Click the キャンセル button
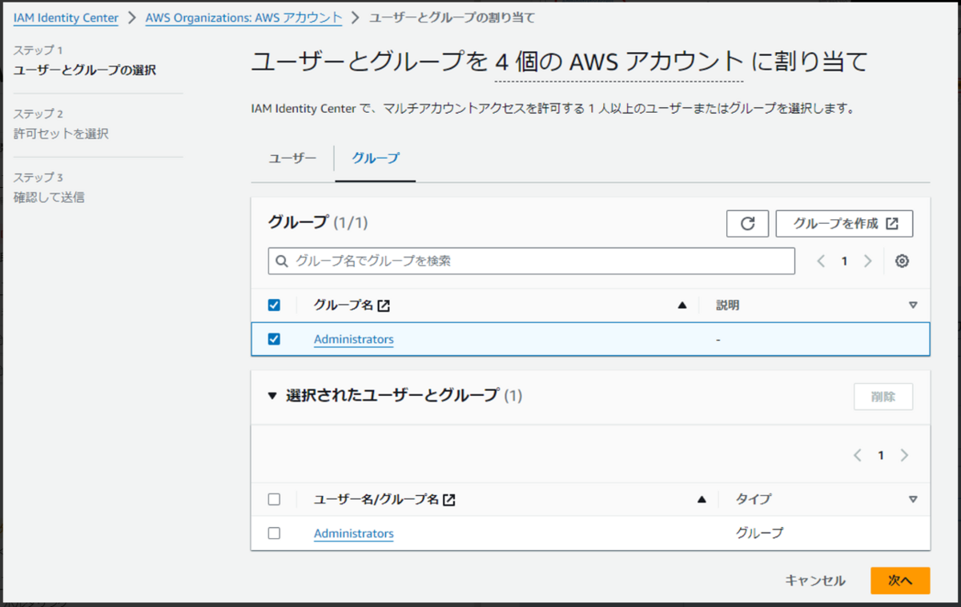The width and height of the screenshot is (961, 607). tap(815, 581)
